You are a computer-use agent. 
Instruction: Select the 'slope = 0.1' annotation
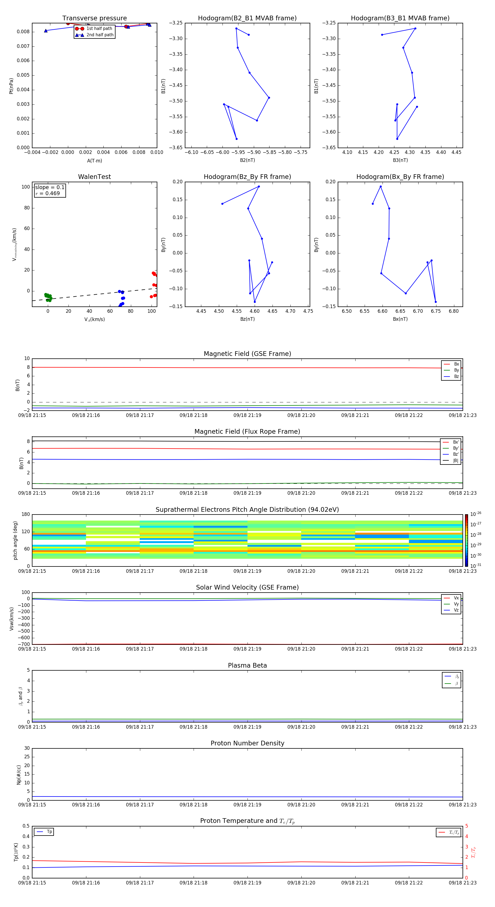[x=50, y=187]
